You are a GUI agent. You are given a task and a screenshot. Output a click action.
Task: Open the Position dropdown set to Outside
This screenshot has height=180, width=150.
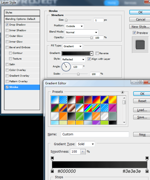(x=74, y=26)
